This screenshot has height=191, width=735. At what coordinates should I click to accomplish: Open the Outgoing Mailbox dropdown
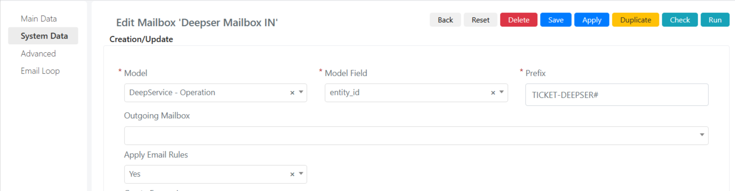click(x=416, y=136)
